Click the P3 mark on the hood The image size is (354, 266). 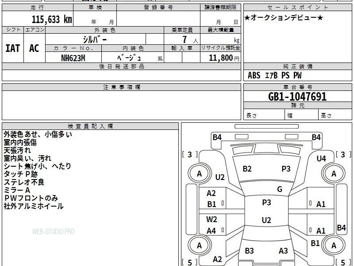(x=286, y=169)
